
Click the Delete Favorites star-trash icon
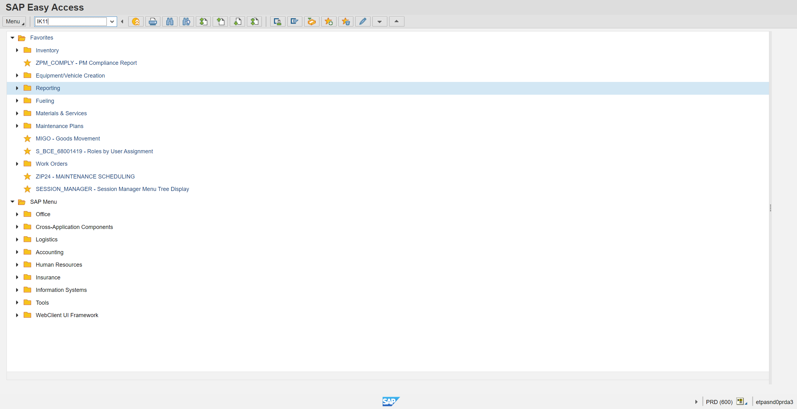click(x=346, y=21)
